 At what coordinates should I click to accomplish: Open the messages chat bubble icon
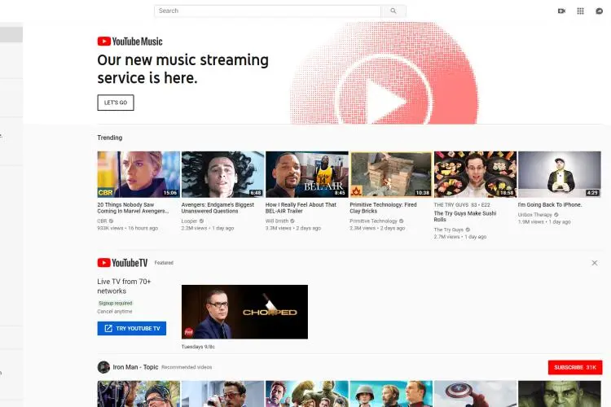click(600, 11)
